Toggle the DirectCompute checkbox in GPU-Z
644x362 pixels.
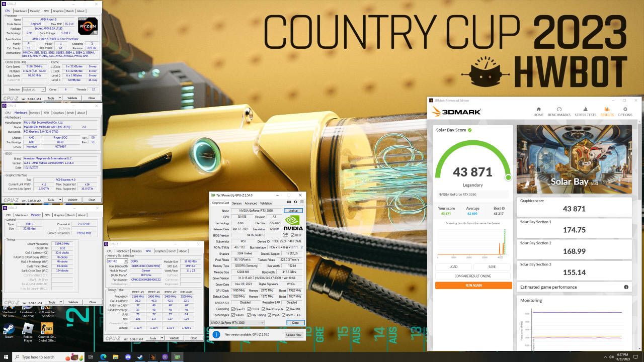point(263,309)
